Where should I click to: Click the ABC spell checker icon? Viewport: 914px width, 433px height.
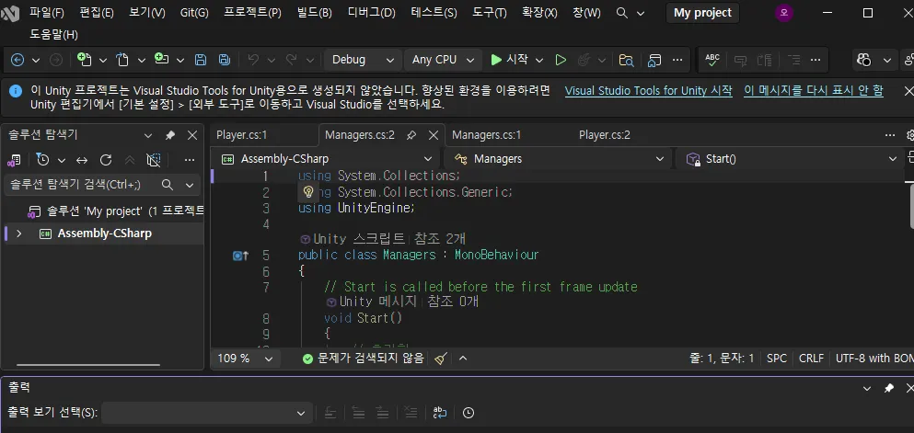tap(712, 60)
